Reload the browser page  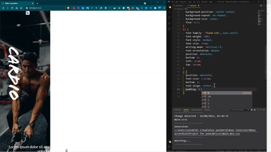click(12, 8)
